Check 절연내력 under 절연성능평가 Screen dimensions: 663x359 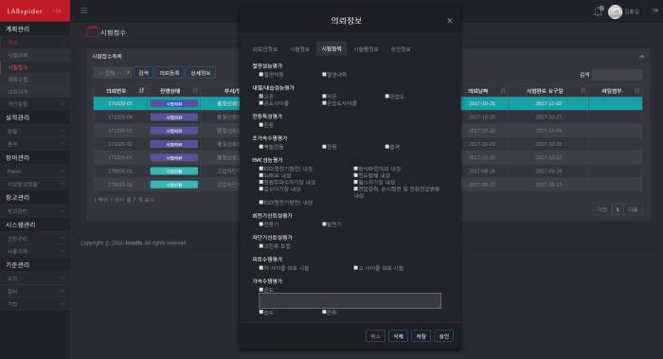point(324,75)
